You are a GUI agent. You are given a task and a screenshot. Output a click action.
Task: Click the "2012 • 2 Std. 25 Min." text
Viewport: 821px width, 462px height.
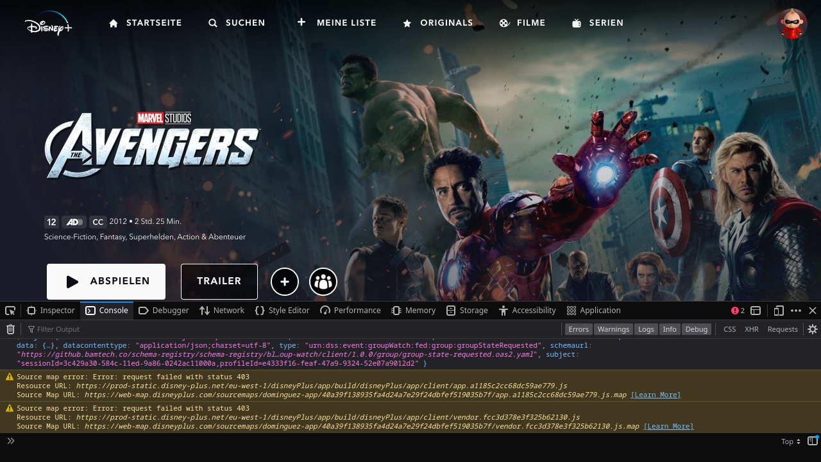(146, 221)
